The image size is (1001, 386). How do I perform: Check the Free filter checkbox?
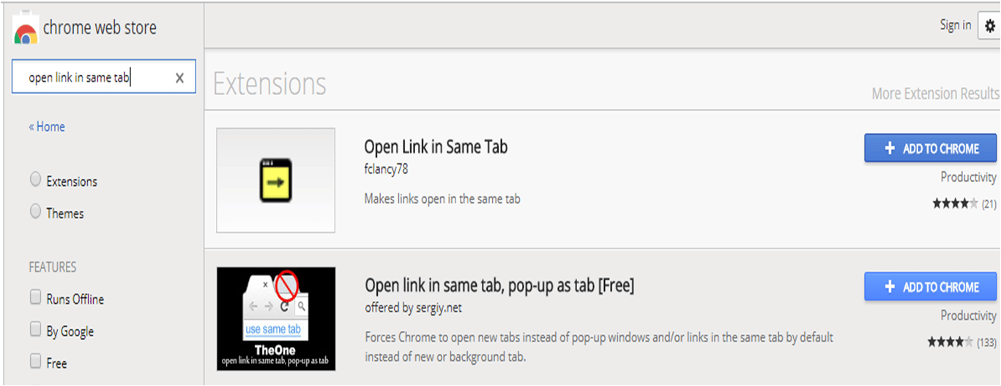(x=35, y=361)
